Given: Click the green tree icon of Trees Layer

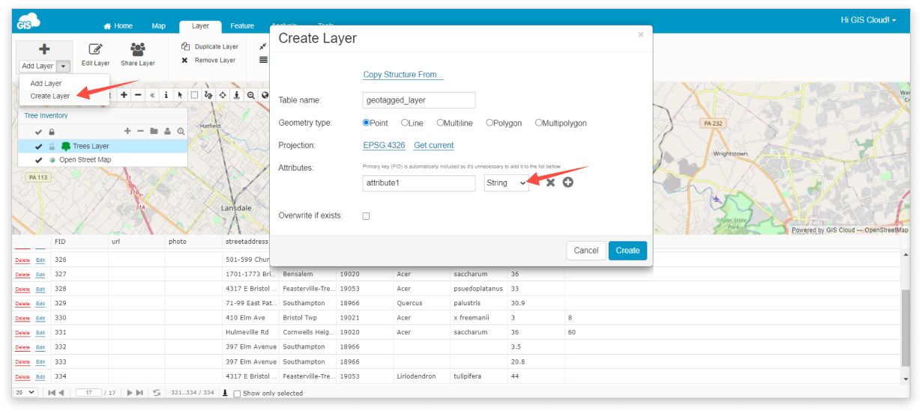Looking at the screenshot, I should [65, 146].
